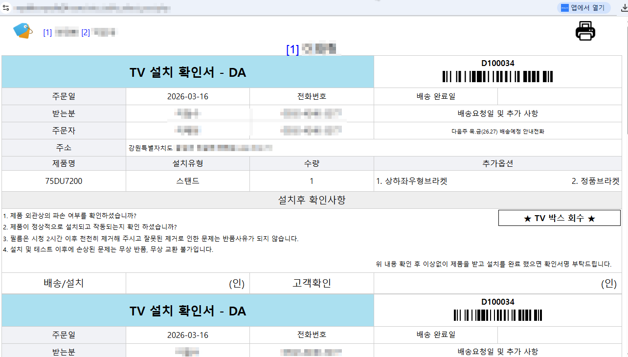This screenshot has height=357, width=628.
Task: Click the second D100034 barcode at the bottom
Action: (x=498, y=315)
